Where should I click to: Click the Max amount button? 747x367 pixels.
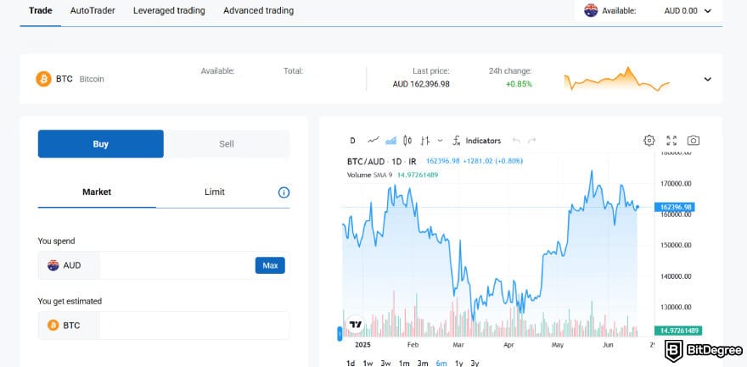tap(270, 265)
